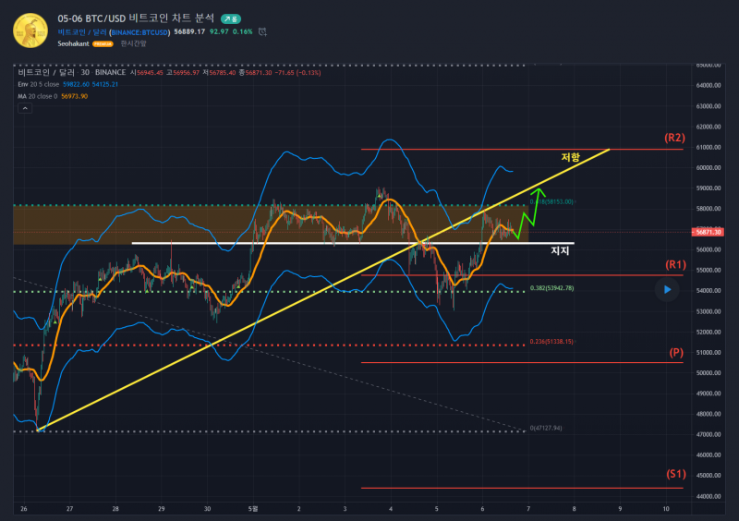The width and height of the screenshot is (739, 521).
Task: Select the (R1) pivot level label
Action: click(675, 265)
